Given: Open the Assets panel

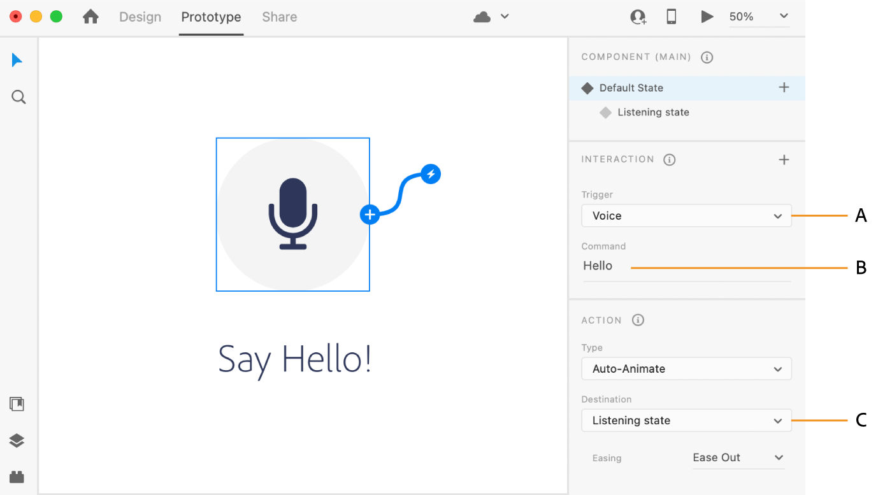Looking at the screenshot, I should [17, 403].
